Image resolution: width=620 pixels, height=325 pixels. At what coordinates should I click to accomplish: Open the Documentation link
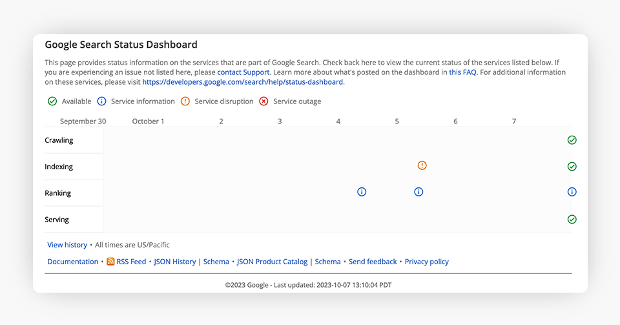[x=73, y=262]
